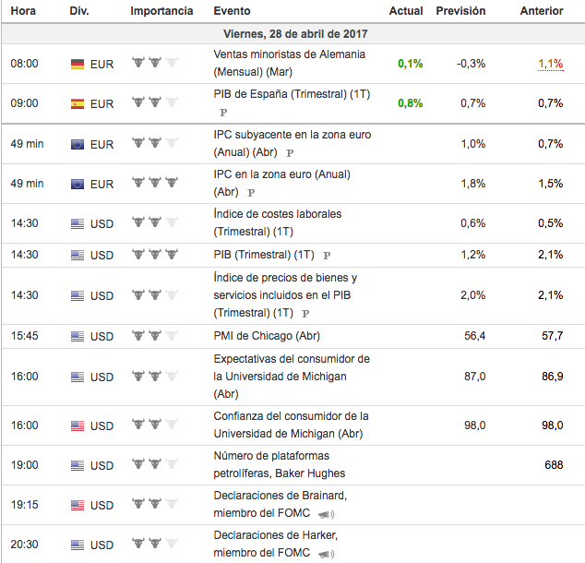The width and height of the screenshot is (585, 563).
Task: Click the 'Hora' column header
Action: point(23,11)
